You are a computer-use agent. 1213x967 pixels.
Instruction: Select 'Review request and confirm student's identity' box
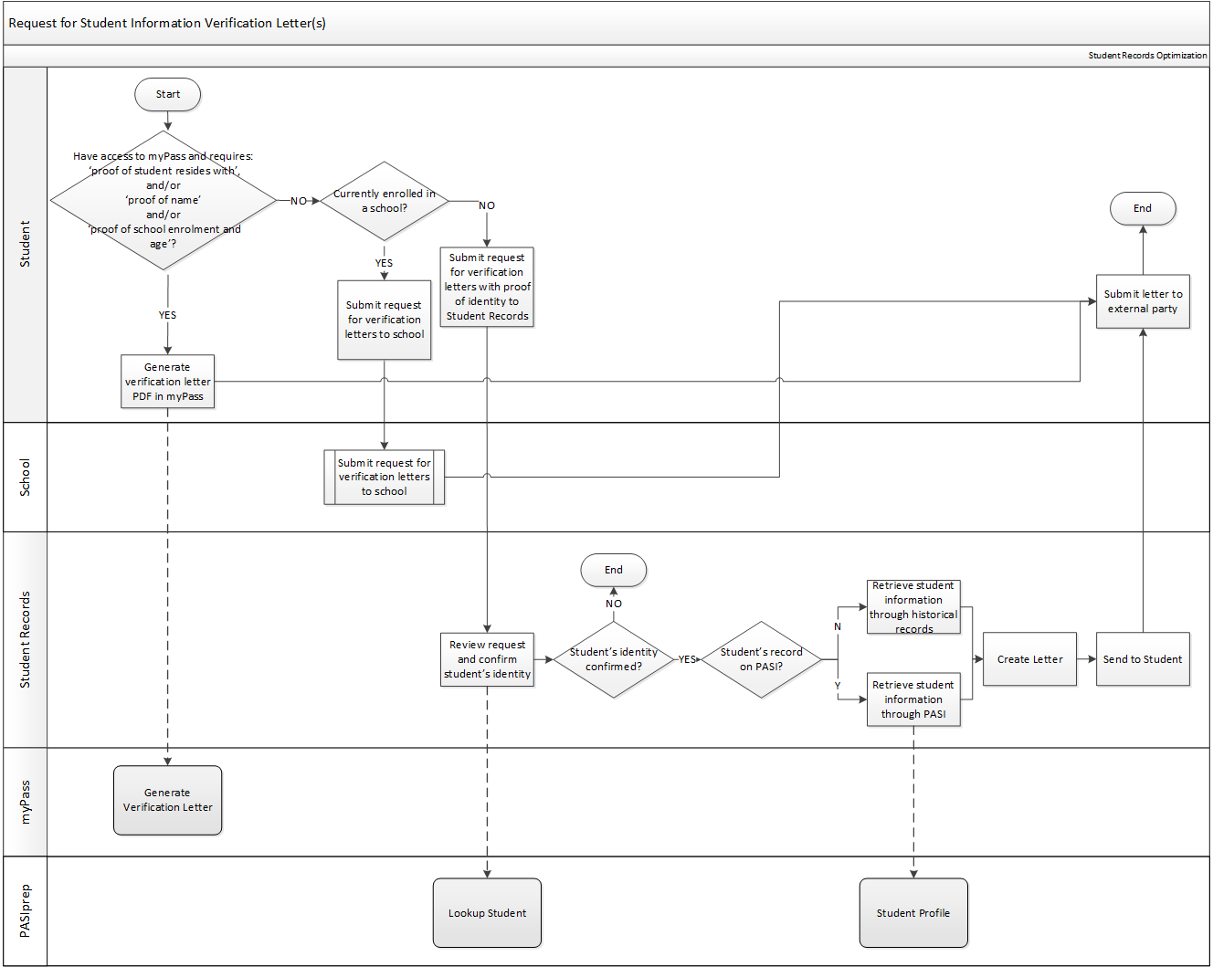click(x=487, y=659)
